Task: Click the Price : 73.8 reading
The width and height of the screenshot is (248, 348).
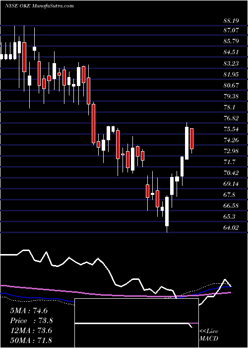Action: click(31, 321)
